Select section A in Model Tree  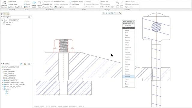click(x=7, y=91)
